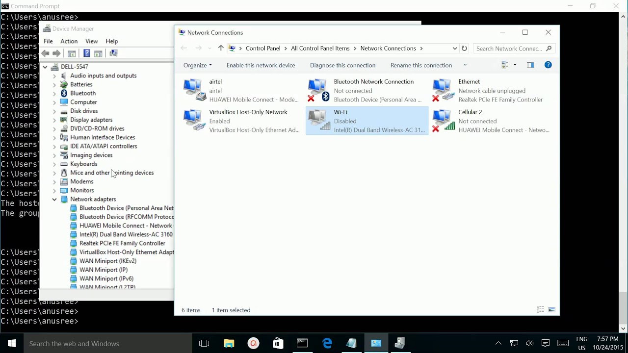Open help in Network Connections toolbar
Image resolution: width=628 pixels, height=353 pixels.
click(x=548, y=65)
